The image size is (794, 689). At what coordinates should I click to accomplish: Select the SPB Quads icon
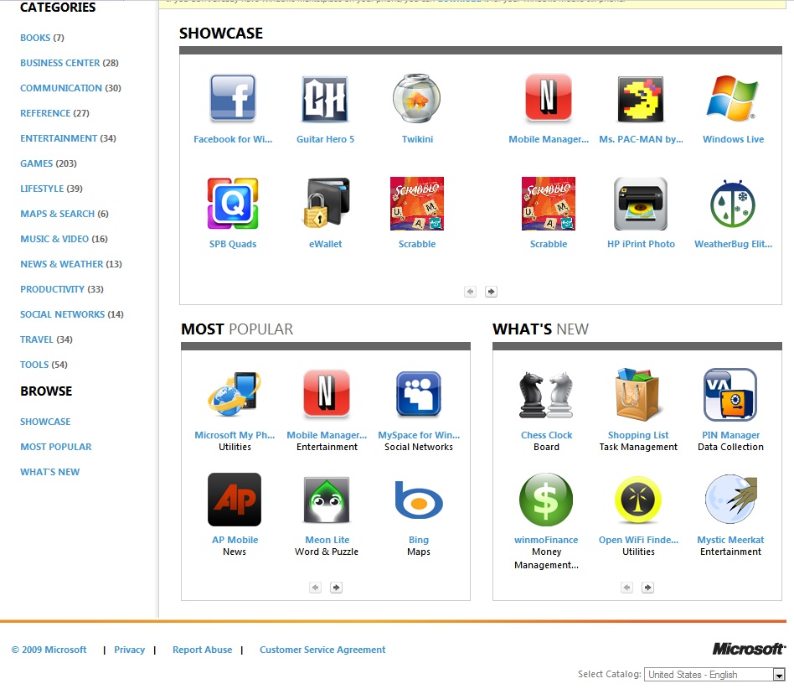tap(233, 204)
